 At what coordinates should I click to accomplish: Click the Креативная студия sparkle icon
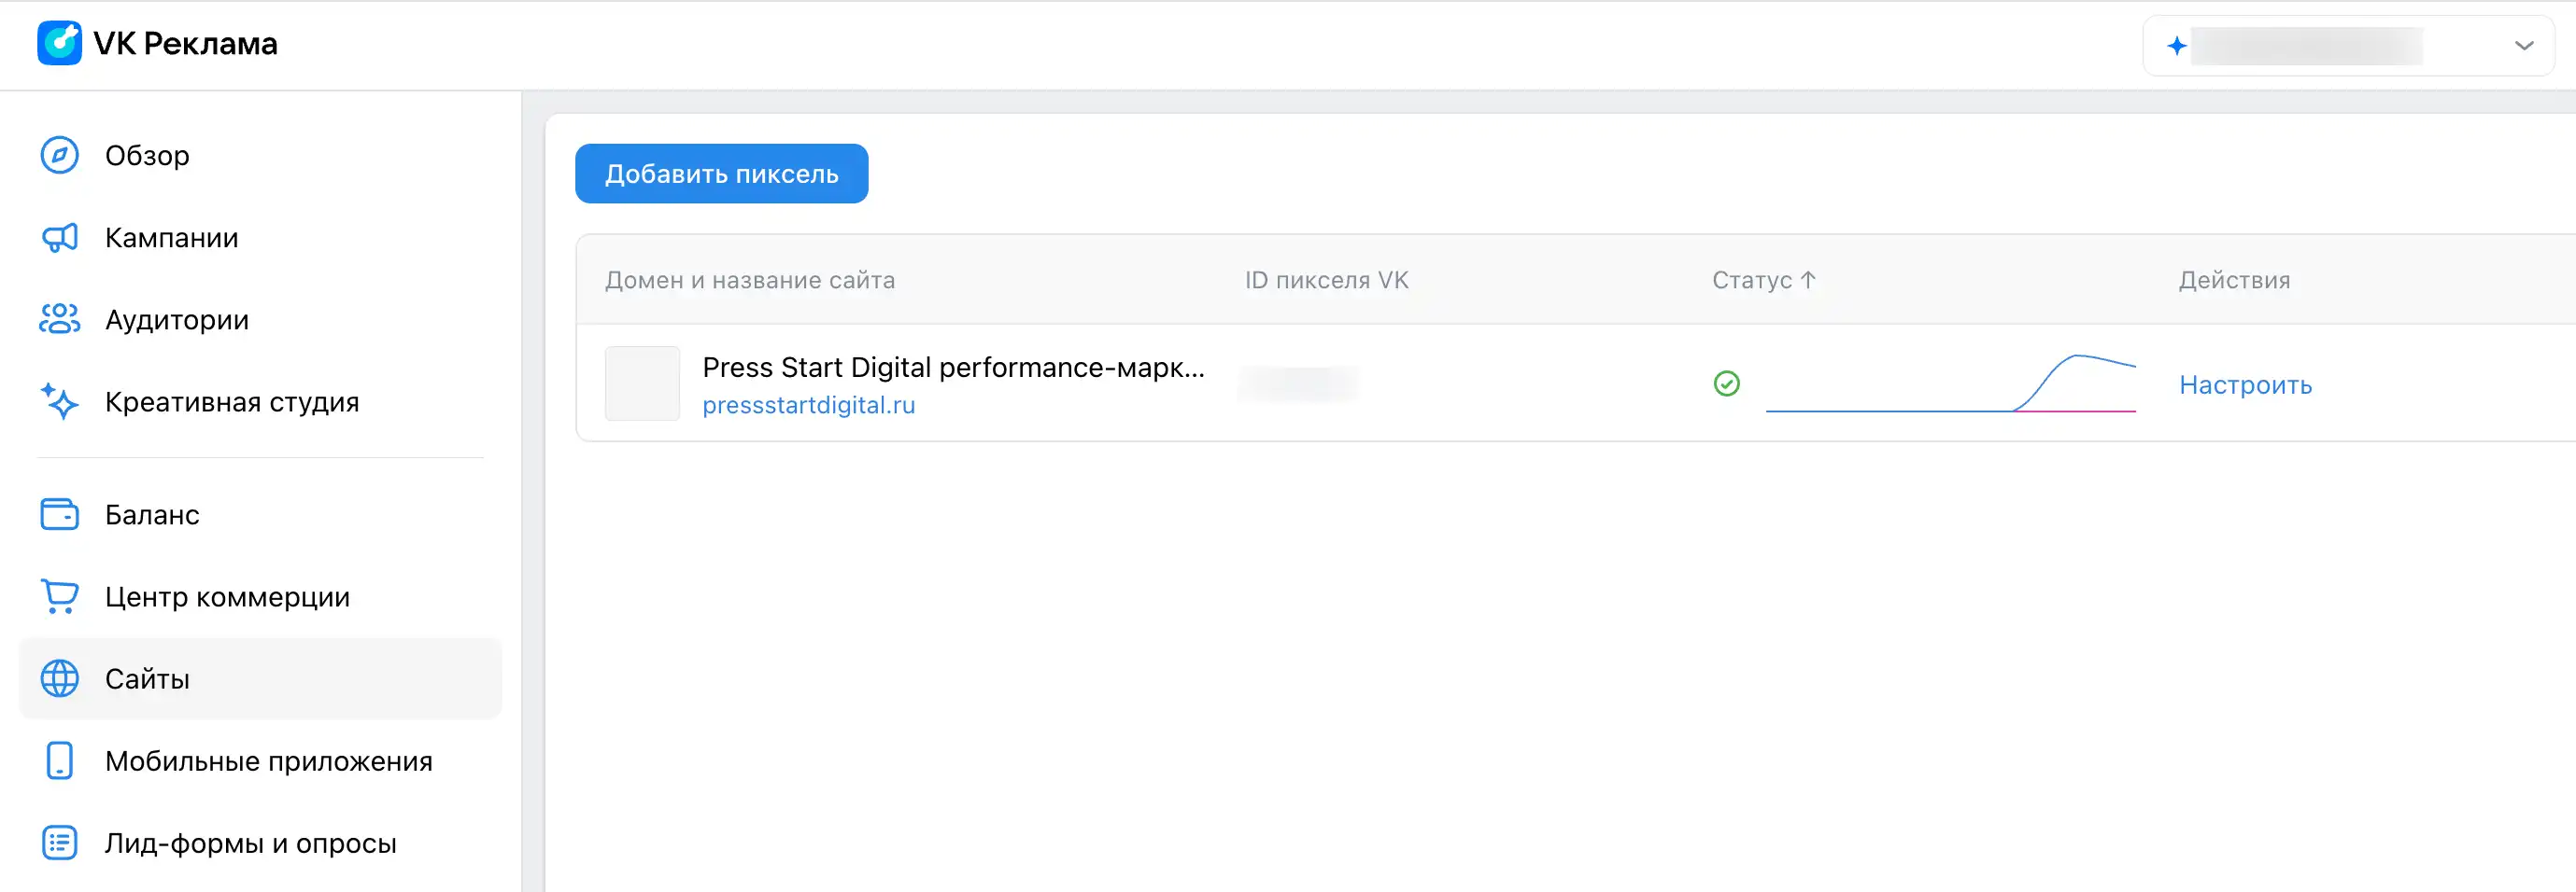coord(59,401)
